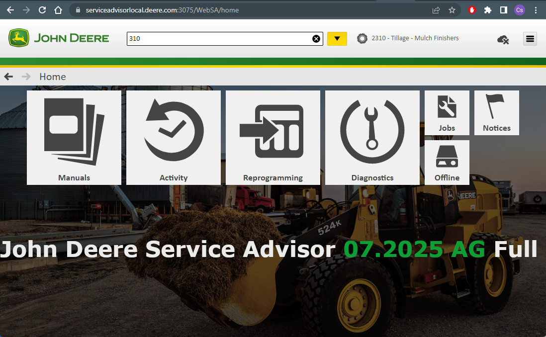This screenshot has height=337, width=546.
Task: Toggle the ad blocker extension
Action: coord(471,9)
